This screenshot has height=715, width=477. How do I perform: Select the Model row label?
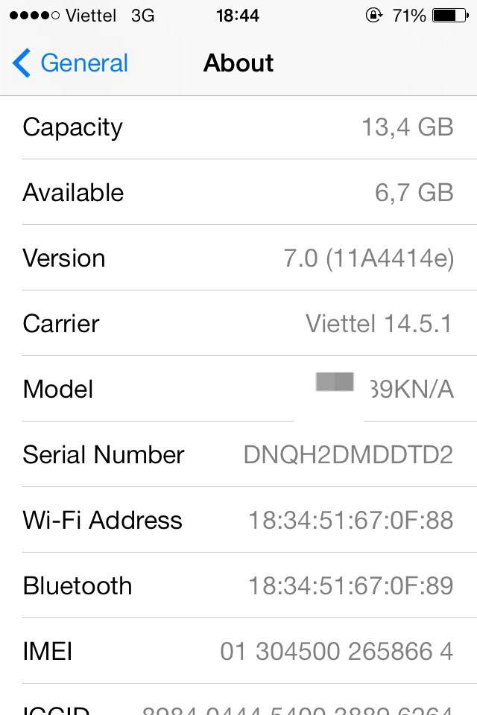[58, 389]
